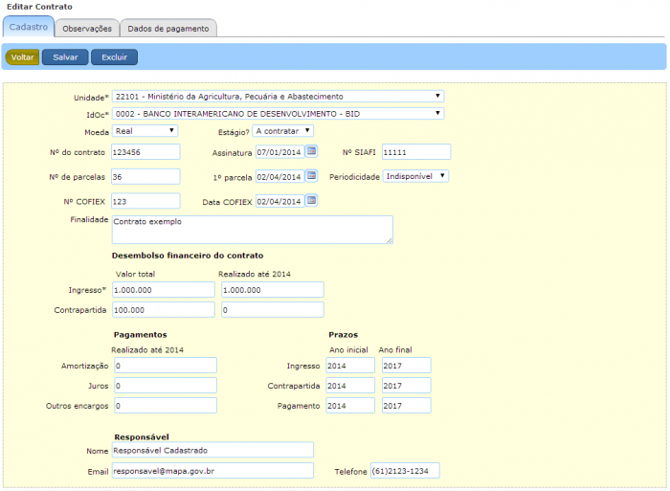Click the Outros encargos field
Viewport: 670px width, 491px height.
pyautogui.click(x=166, y=406)
